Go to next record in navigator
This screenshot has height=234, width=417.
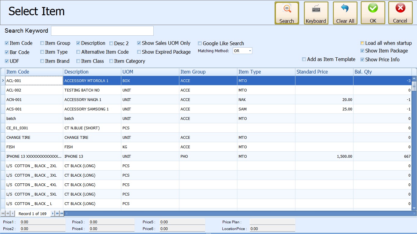(53, 214)
